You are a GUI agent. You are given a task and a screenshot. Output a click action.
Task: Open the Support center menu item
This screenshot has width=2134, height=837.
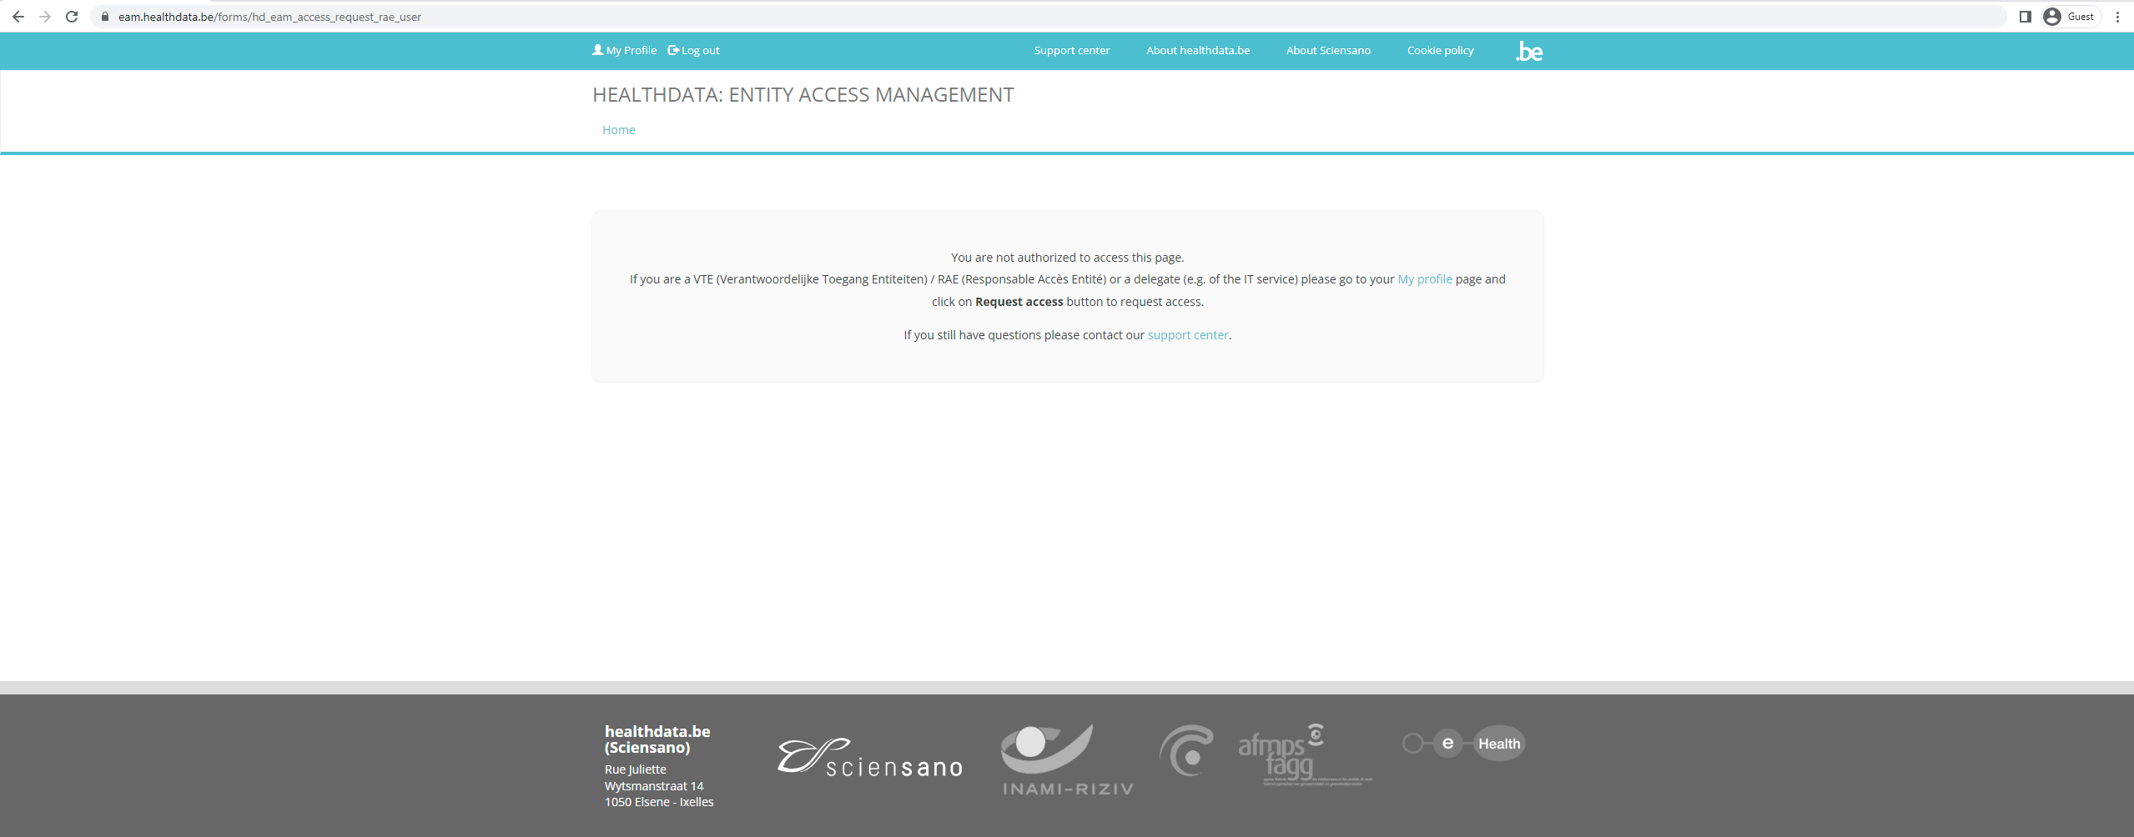click(x=1071, y=51)
